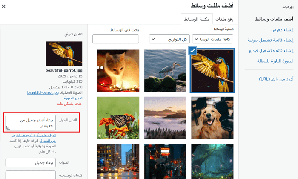Click the تصفية الوسائط label

[223, 29]
